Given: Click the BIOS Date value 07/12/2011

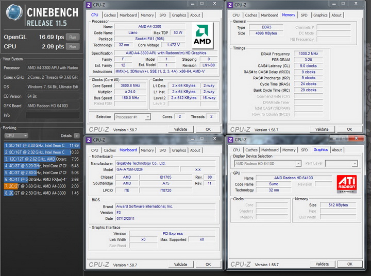Looking at the screenshot, I should pyautogui.click(x=165, y=219).
